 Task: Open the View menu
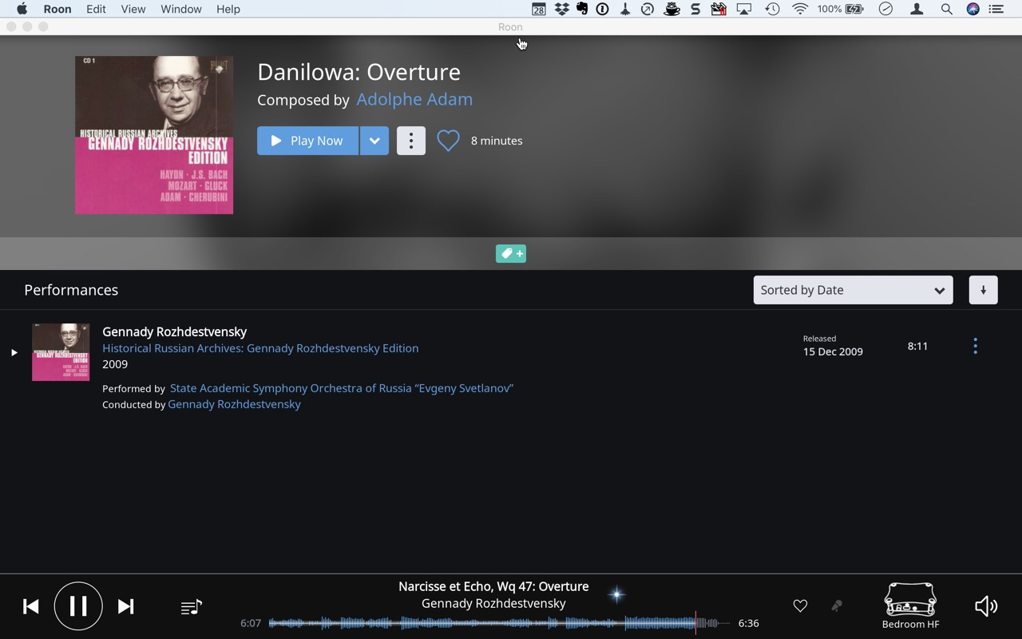point(133,9)
